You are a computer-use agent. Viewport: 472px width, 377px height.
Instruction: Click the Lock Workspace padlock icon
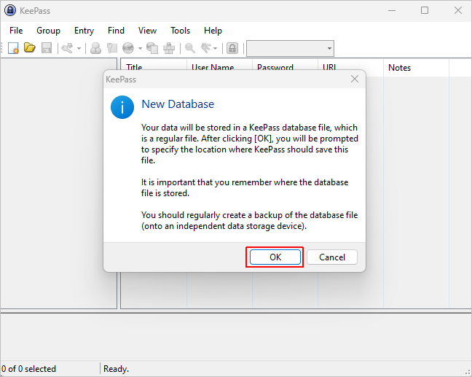coord(232,48)
